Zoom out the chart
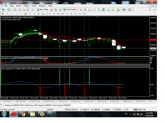 (x=99, y=10)
